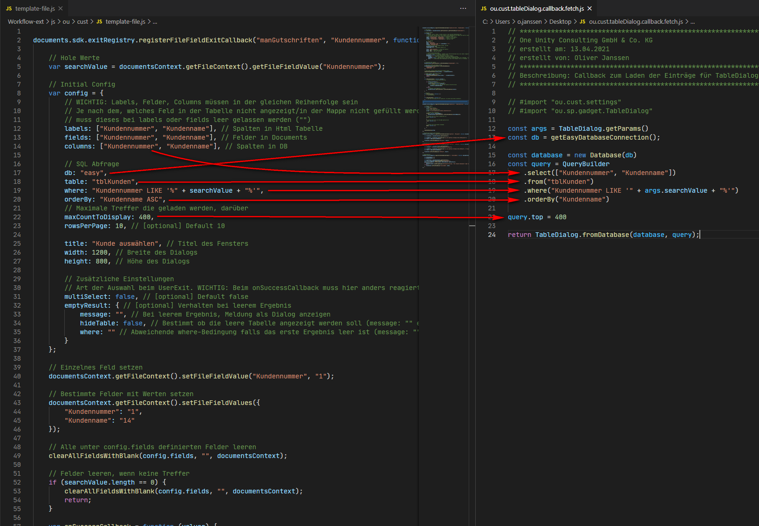This screenshot has width=759, height=526.
Task: Close the ou.cust.tableDialog.callback.fetch.js tab
Action: pos(589,8)
